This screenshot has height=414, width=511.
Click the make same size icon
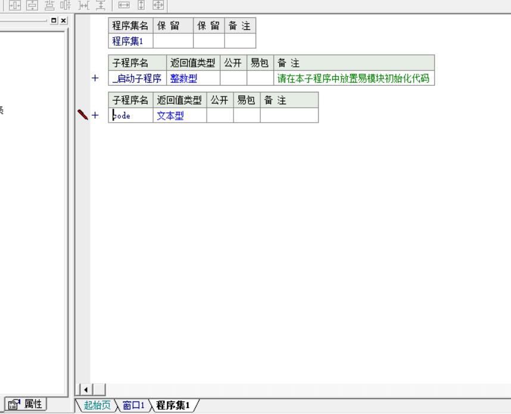(x=158, y=5)
